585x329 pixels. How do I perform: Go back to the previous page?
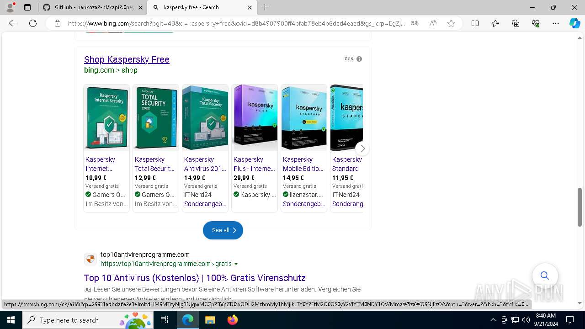point(13,23)
